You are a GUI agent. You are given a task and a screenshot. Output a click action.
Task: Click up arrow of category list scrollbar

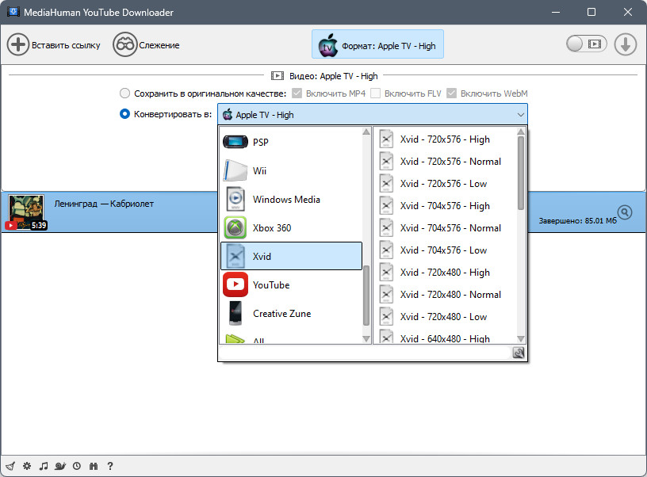[x=366, y=132]
